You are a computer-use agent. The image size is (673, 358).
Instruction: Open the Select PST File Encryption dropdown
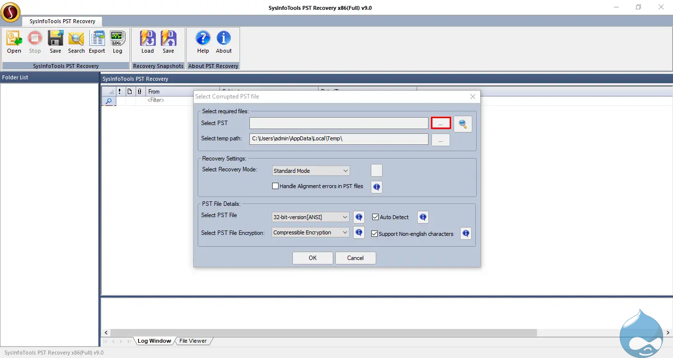[x=311, y=232]
